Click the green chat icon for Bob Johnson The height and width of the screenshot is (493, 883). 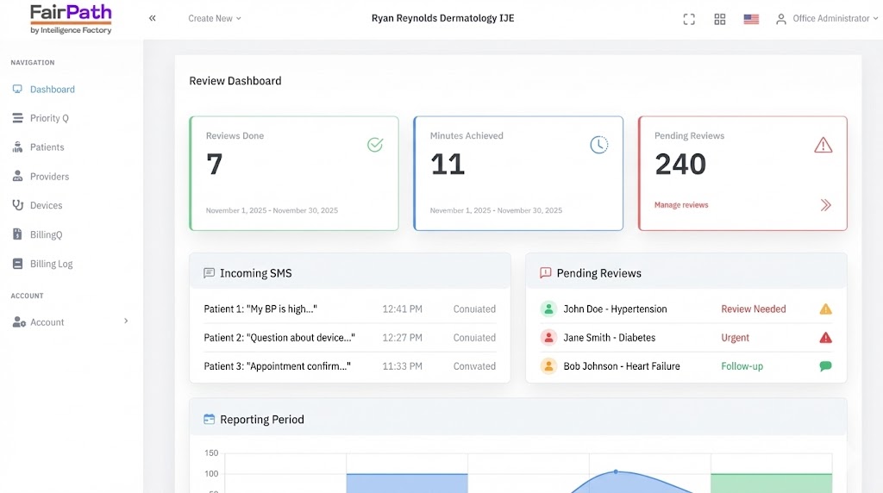[825, 366]
